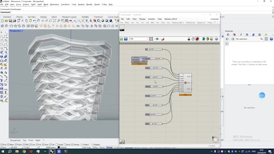Open the Materials panel hamburger menu

pyautogui.click(x=266, y=39)
